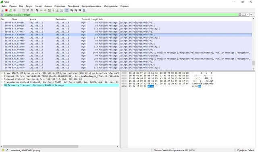Apply the display filter arrow
Image resolution: width=258 pixels, height=152 pixels.
(244, 15)
